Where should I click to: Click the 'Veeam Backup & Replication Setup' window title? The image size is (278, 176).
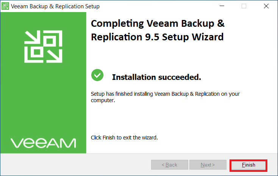point(55,6)
